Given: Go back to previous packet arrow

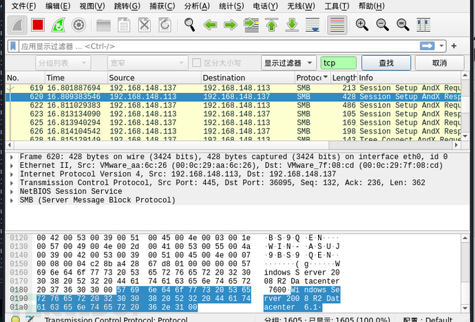Looking at the screenshot, I should coord(210,25).
